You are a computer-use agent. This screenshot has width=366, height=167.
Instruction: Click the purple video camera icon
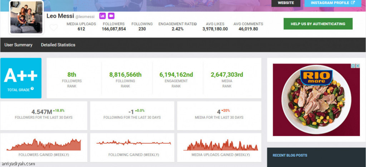[x=111, y=16]
